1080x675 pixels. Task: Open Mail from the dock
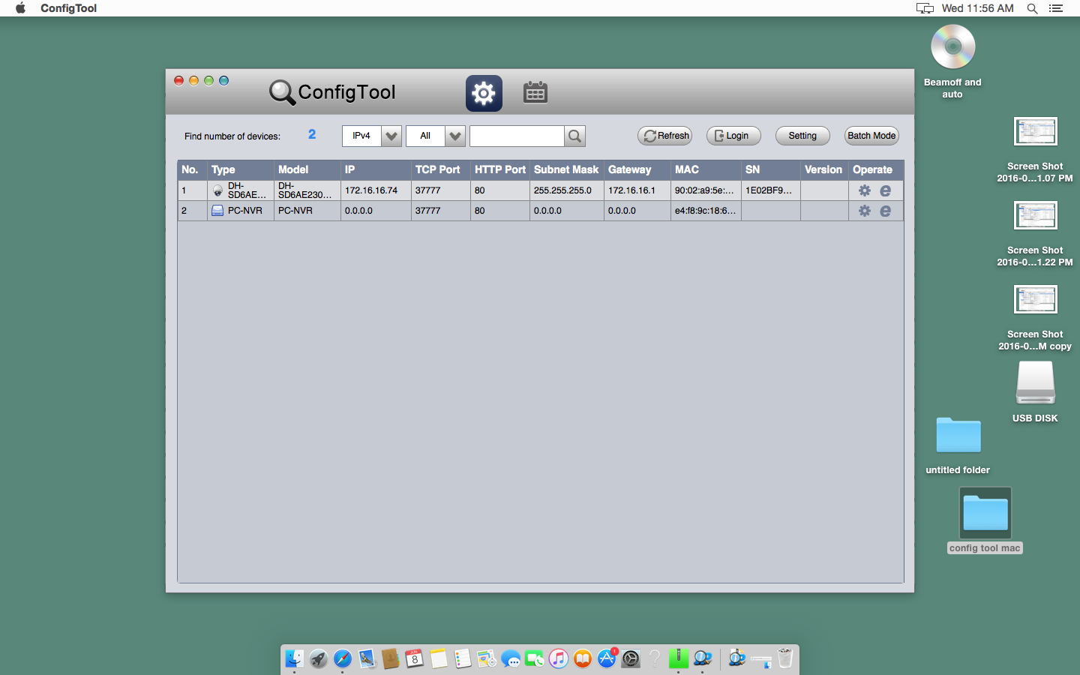click(x=366, y=658)
